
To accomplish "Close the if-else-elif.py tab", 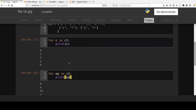I will tap(44, 2).
